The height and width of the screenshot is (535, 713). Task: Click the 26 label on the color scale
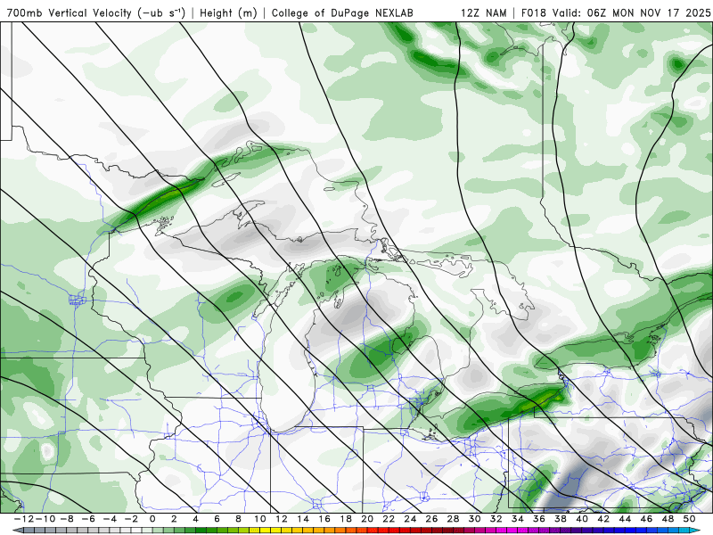431,519
